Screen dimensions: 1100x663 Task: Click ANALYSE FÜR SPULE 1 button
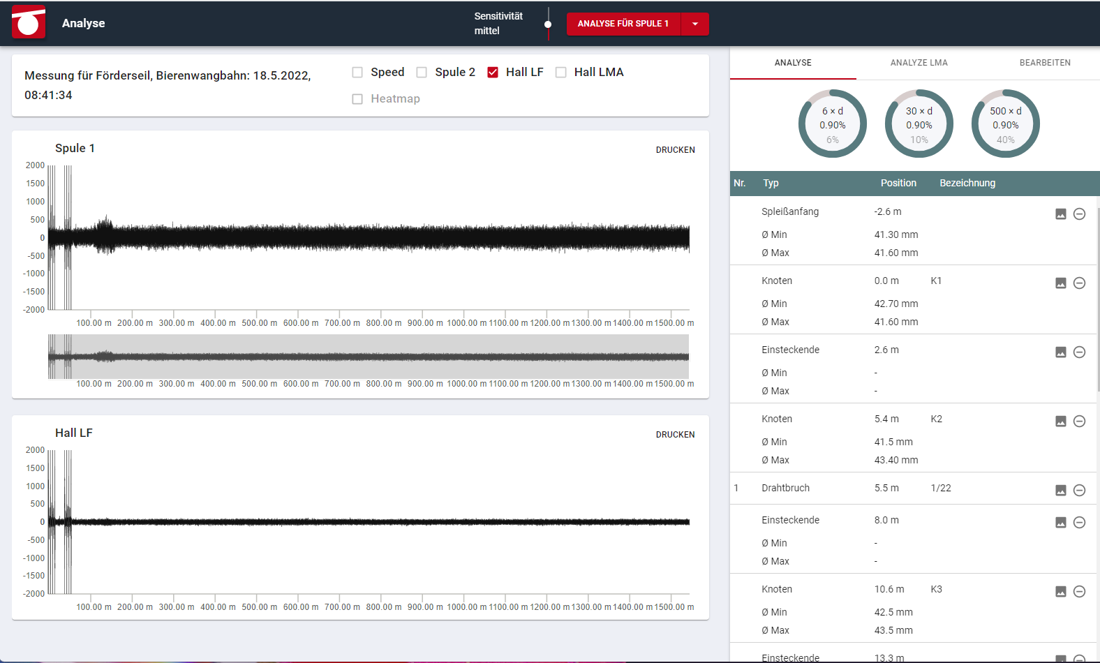tap(623, 24)
